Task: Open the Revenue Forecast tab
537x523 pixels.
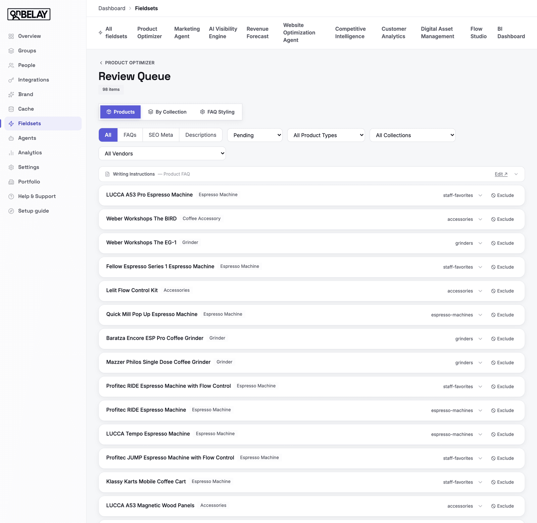Action: tap(257, 33)
